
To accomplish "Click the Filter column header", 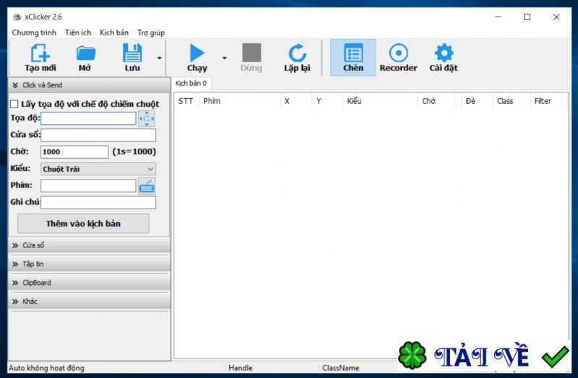I will pyautogui.click(x=546, y=101).
